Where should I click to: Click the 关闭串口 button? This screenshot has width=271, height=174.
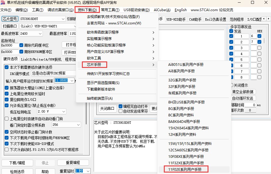pyautogui.click(x=107, y=109)
